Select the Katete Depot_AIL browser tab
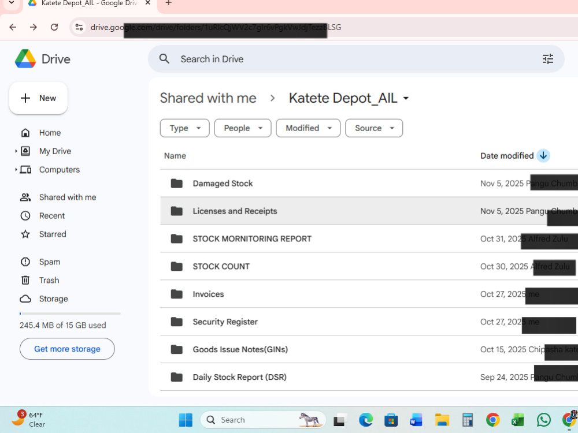 click(90, 3)
